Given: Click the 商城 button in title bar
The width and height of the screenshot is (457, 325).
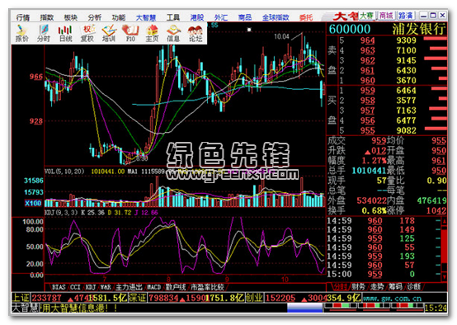Looking at the screenshot, I should (386, 16).
